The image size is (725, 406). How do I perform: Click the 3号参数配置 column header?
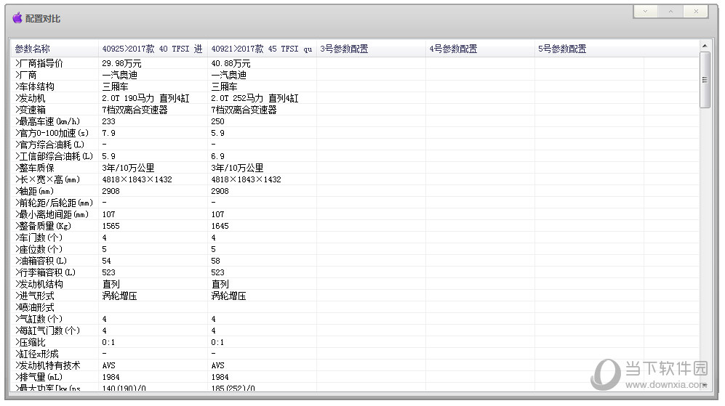click(x=371, y=49)
